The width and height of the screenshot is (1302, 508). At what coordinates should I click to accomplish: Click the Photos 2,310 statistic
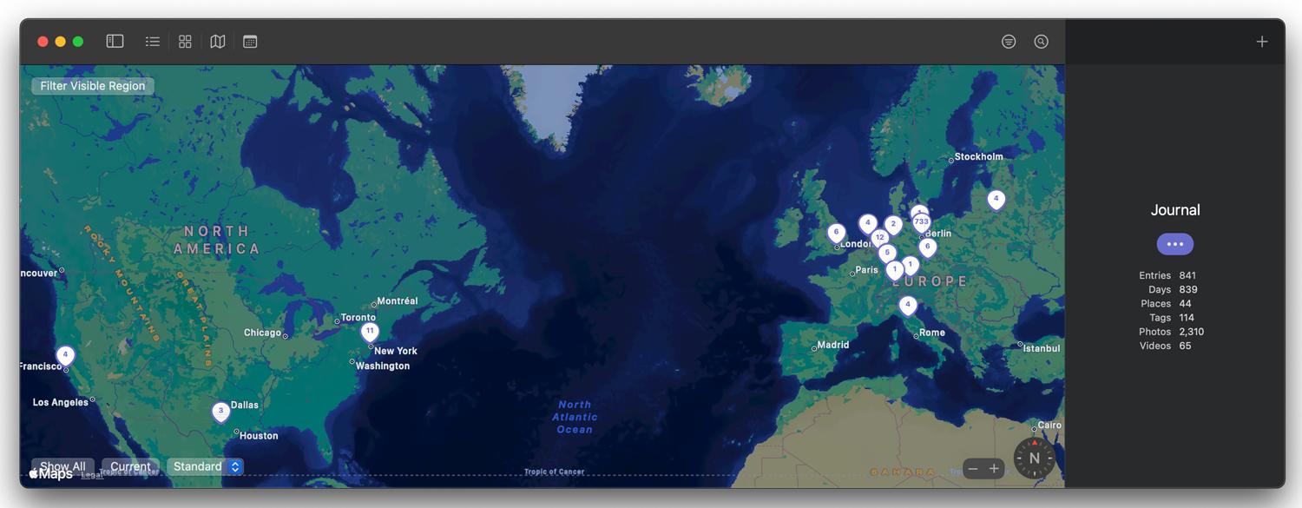tap(1171, 332)
